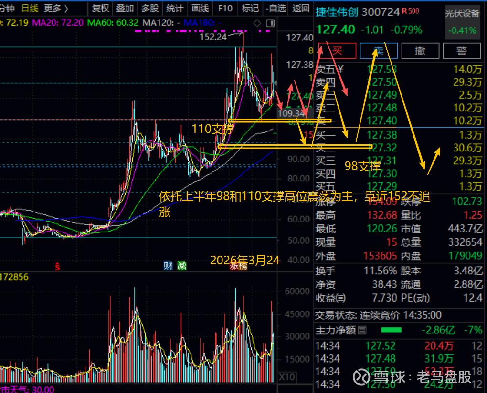Screen dimensions: 487x393
Task: Click the 涨榜 marker on timeline
Action: click(239, 266)
